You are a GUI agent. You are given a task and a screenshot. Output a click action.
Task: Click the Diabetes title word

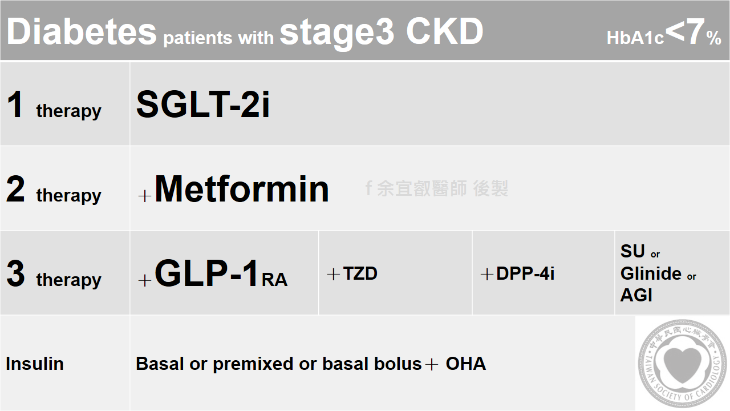(x=82, y=31)
